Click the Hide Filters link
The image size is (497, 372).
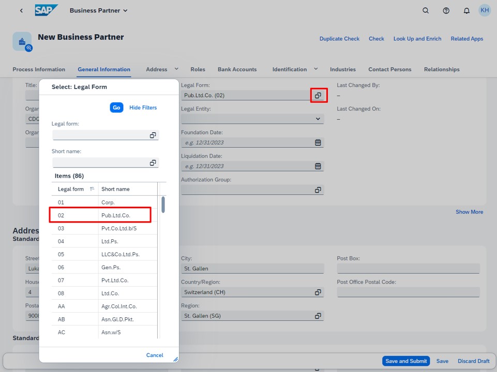tap(143, 107)
